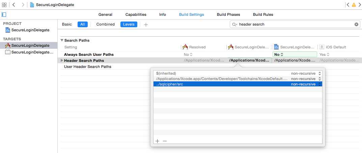Click the iOS Default column icon

322,47
